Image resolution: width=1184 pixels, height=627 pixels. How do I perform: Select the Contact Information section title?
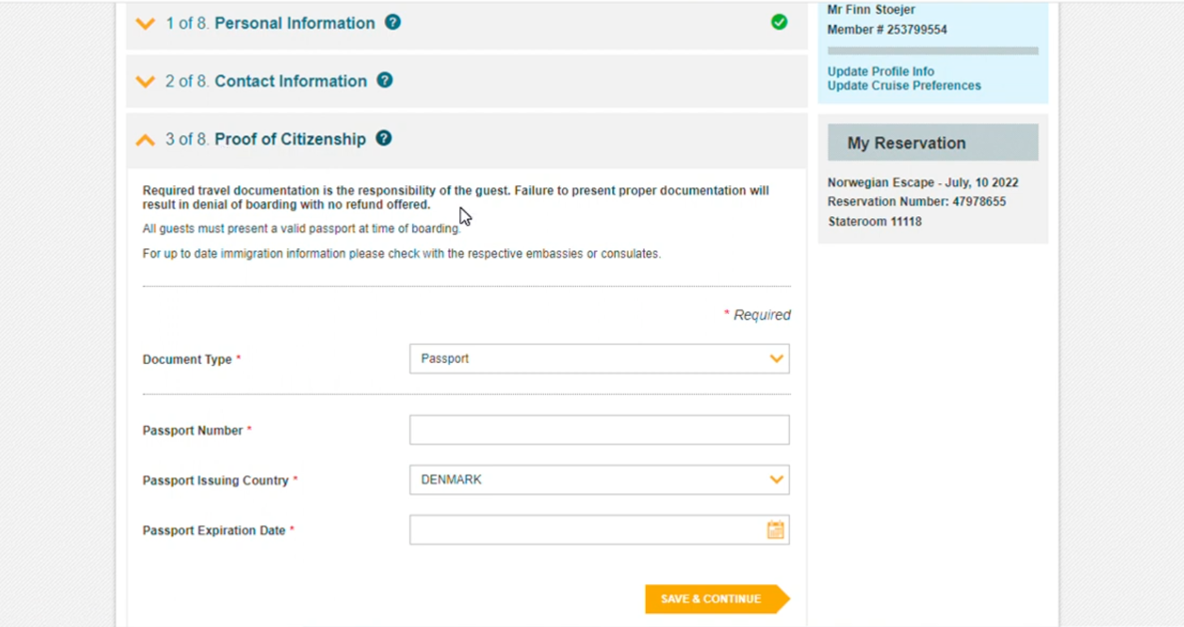pyautogui.click(x=290, y=81)
